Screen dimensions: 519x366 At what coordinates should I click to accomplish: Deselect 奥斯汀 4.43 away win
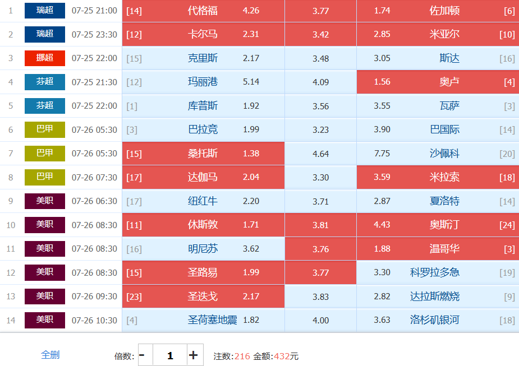438,225
